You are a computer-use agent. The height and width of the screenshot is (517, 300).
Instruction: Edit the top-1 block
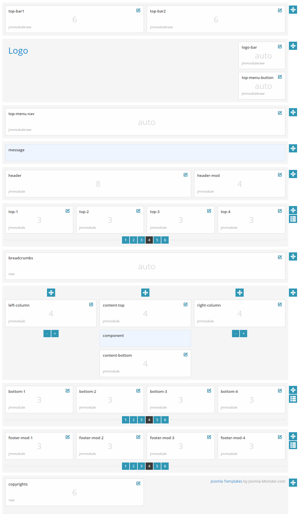(68, 211)
